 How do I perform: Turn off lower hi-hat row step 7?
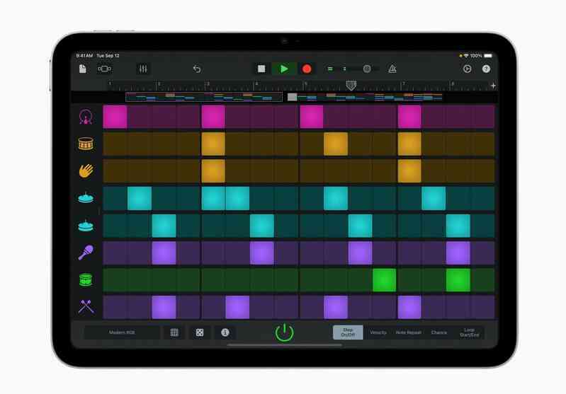pos(262,226)
